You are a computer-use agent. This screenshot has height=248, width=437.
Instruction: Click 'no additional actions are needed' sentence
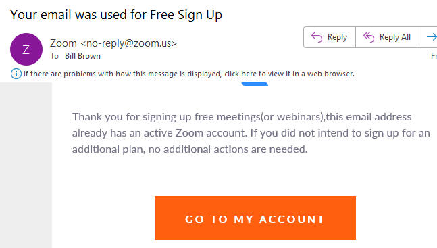228,149
